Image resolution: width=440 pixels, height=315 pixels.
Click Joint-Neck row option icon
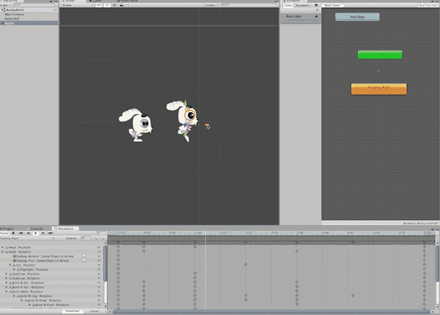[x=99, y=292]
